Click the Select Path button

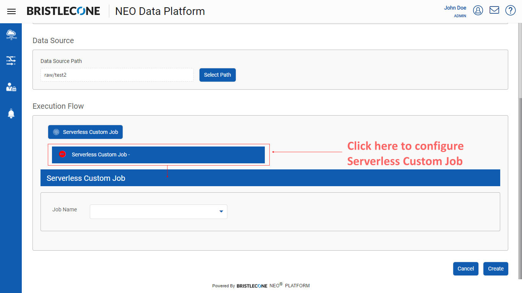pyautogui.click(x=217, y=75)
